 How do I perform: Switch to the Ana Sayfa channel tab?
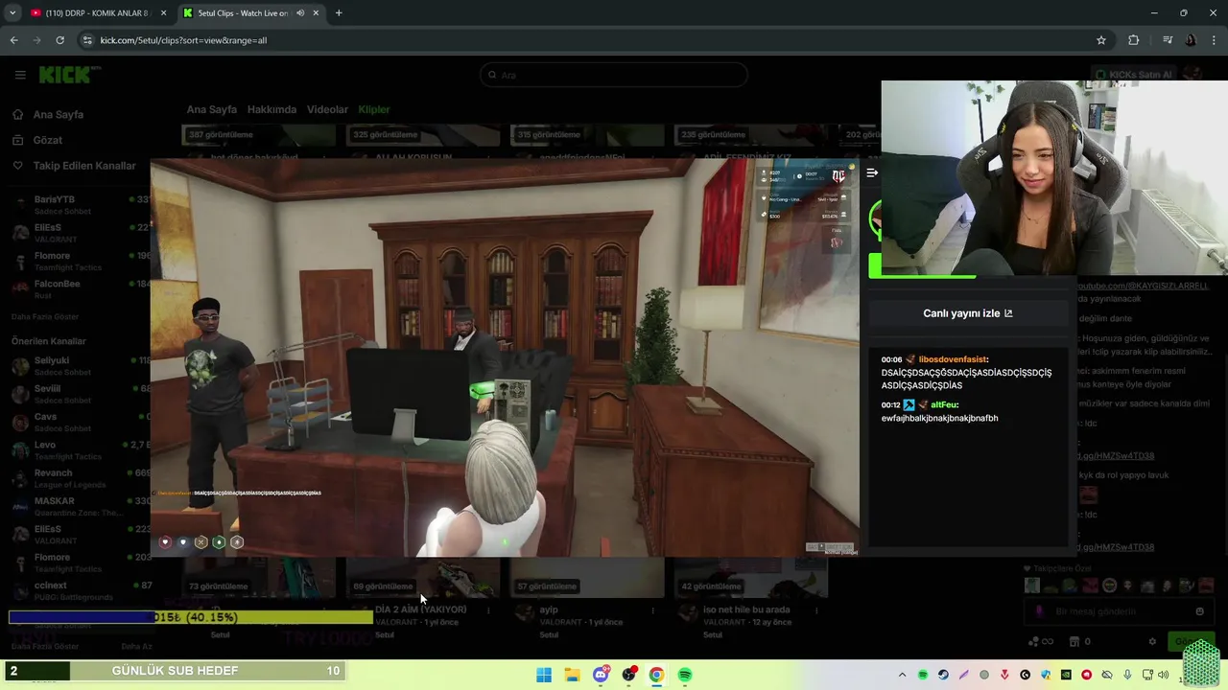[x=212, y=109]
